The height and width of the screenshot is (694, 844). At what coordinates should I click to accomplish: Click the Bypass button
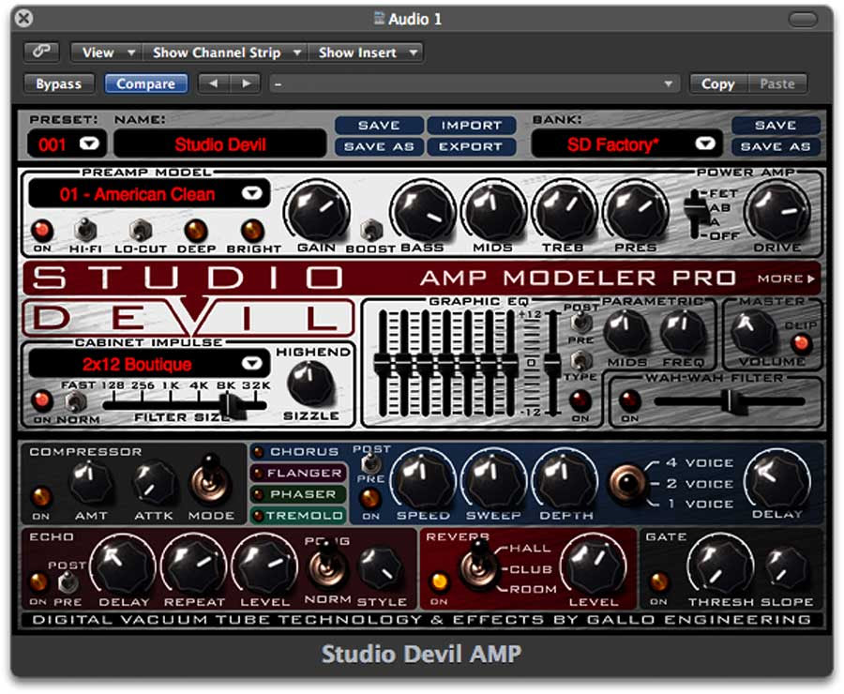point(59,83)
